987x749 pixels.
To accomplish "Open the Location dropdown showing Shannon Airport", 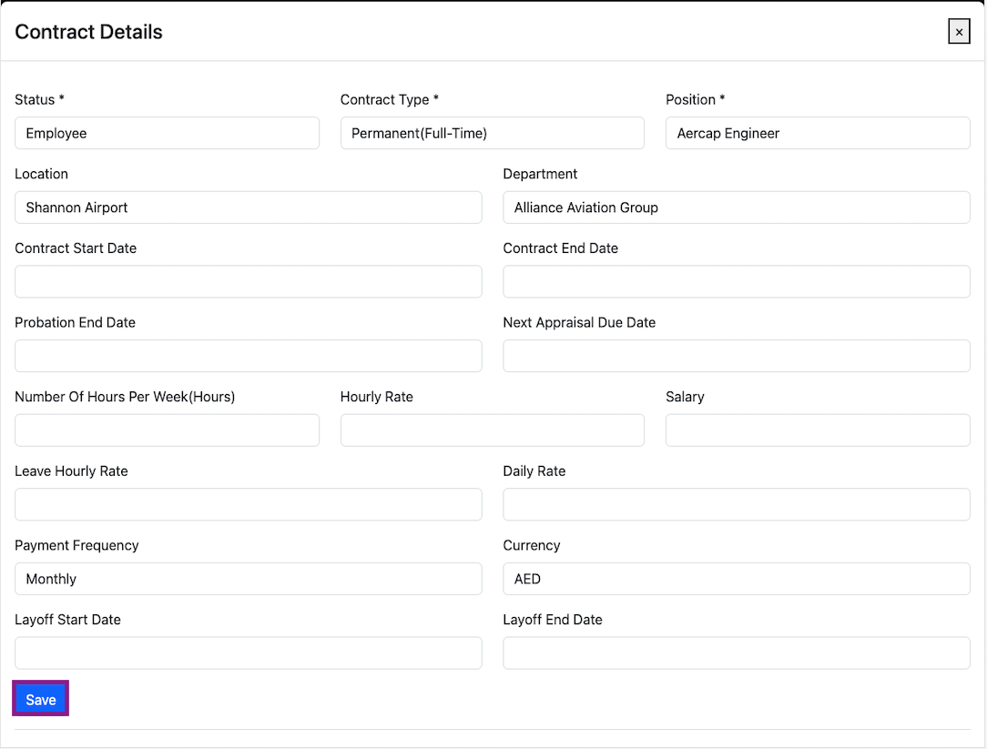I will pos(248,207).
